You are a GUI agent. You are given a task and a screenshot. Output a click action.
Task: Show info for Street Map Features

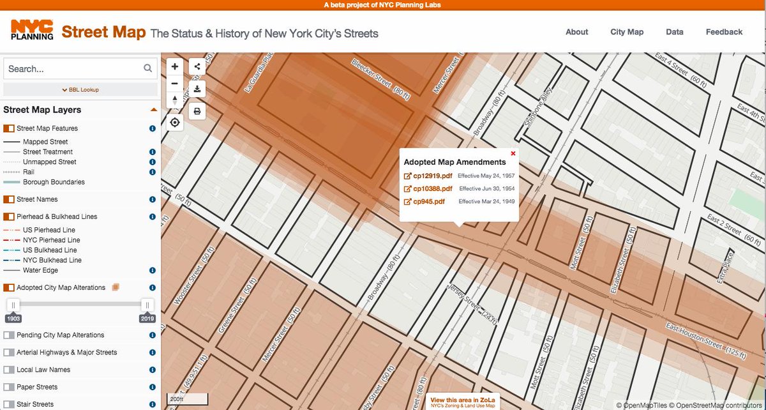pyautogui.click(x=153, y=128)
